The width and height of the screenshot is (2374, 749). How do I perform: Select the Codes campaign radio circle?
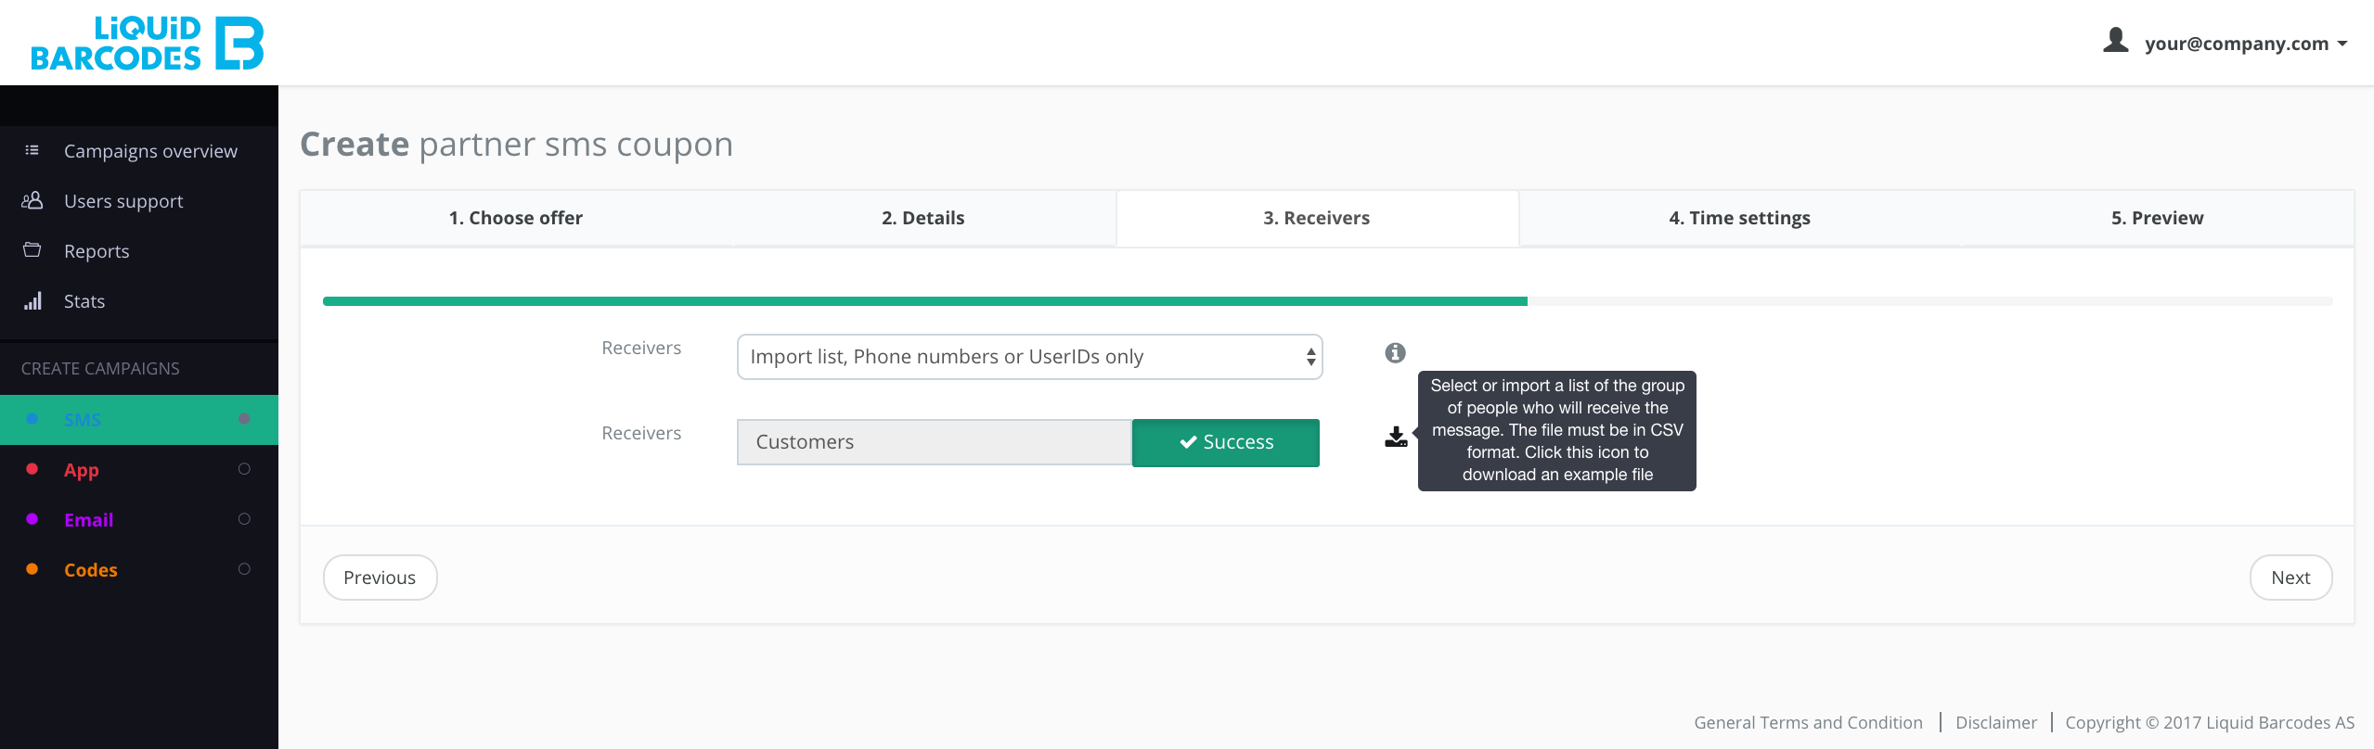[x=245, y=569]
